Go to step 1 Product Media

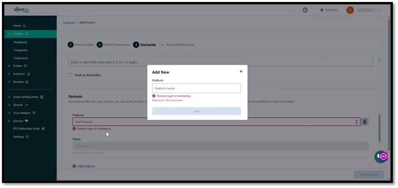click(x=80, y=45)
